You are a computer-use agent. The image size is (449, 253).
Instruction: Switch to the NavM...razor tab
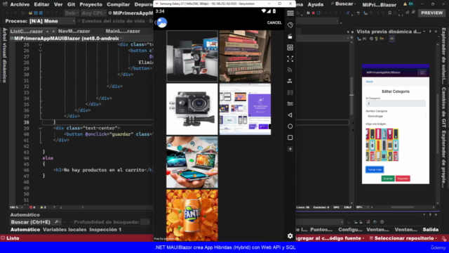pyautogui.click(x=74, y=31)
